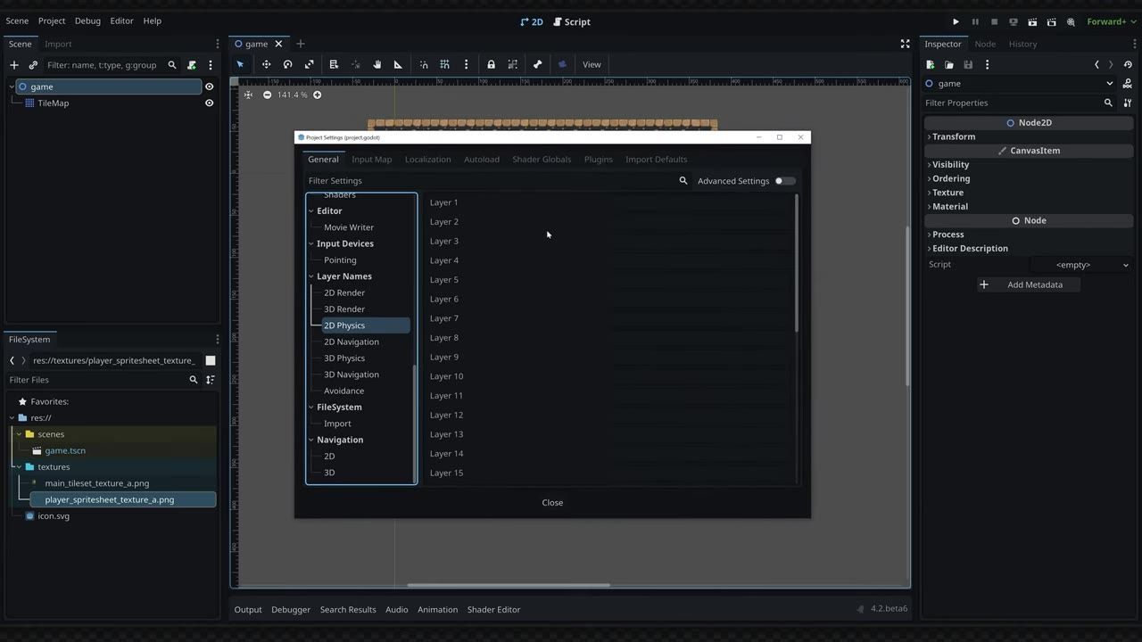Open the View menu button in viewport toolbar
This screenshot has height=642, width=1142.
pos(592,64)
